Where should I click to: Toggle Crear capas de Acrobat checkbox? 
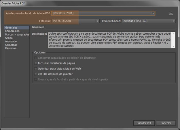[x=36, y=79]
